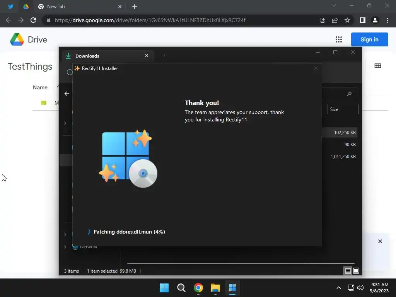
Task: Open Chrome three-dot menu
Action: 387,20
